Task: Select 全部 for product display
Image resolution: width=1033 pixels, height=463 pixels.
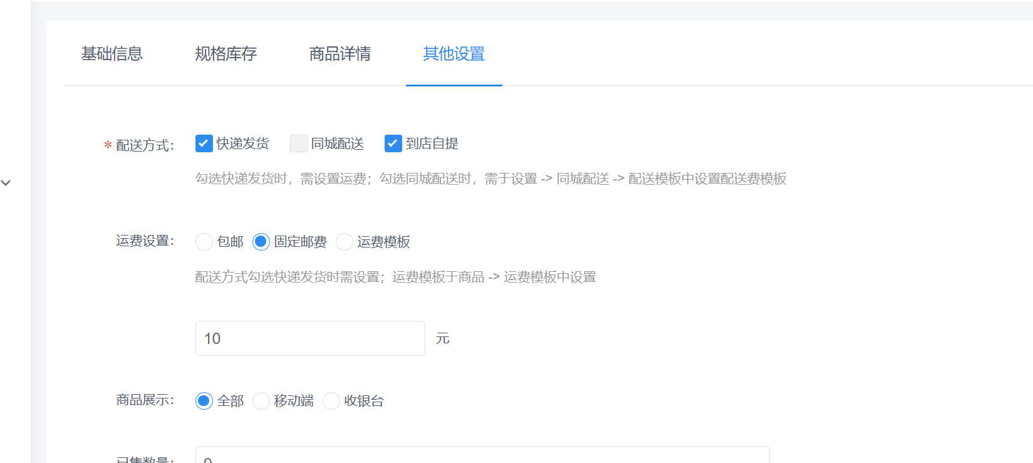Action: 204,401
